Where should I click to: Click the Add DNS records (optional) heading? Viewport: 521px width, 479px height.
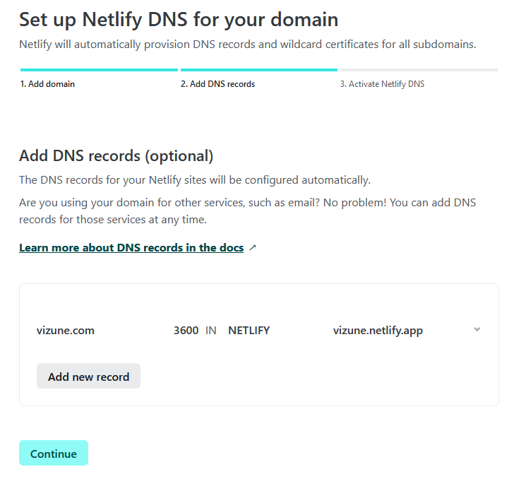pyautogui.click(x=116, y=155)
